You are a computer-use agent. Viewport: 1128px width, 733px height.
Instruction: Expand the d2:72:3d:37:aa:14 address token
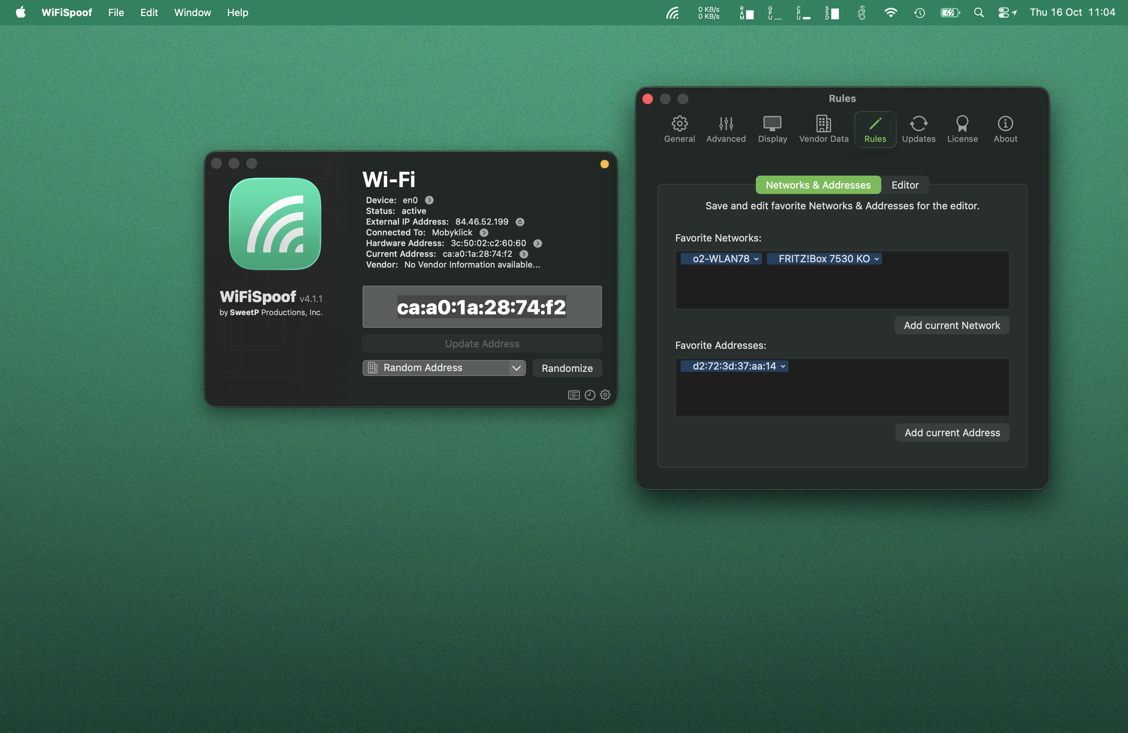point(783,366)
